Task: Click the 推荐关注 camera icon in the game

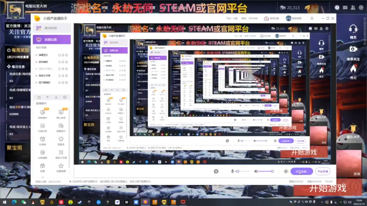Action: [x=353, y=53]
